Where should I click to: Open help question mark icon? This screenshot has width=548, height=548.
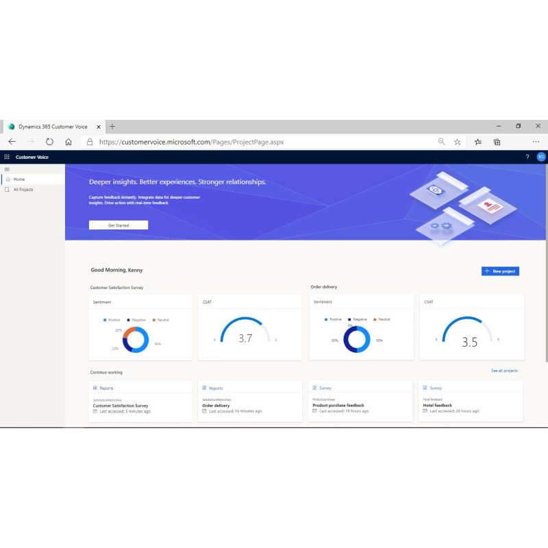[x=527, y=157]
